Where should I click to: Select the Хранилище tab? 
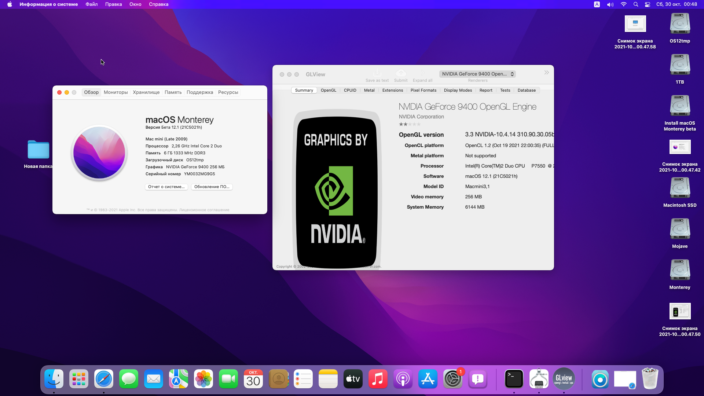pos(146,92)
